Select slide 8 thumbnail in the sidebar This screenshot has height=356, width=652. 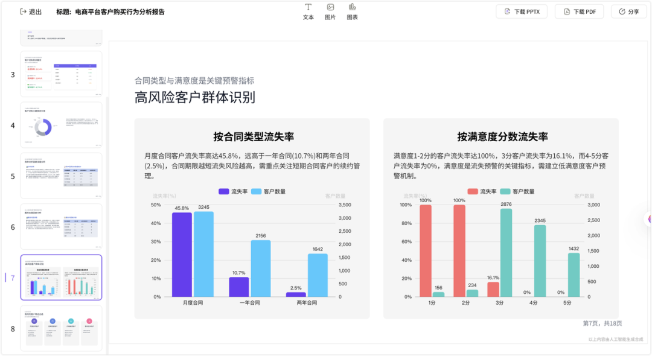61,328
